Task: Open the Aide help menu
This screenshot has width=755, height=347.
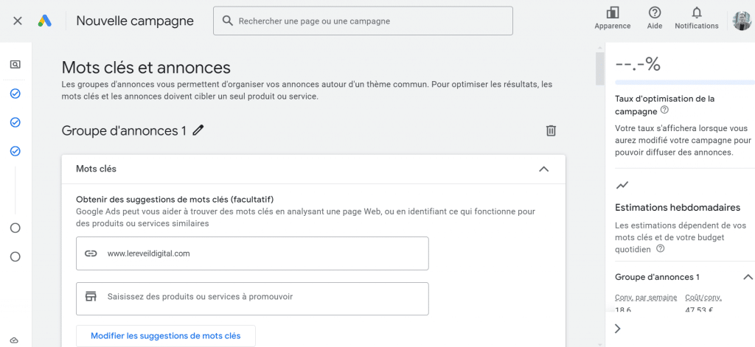Action: pyautogui.click(x=655, y=18)
